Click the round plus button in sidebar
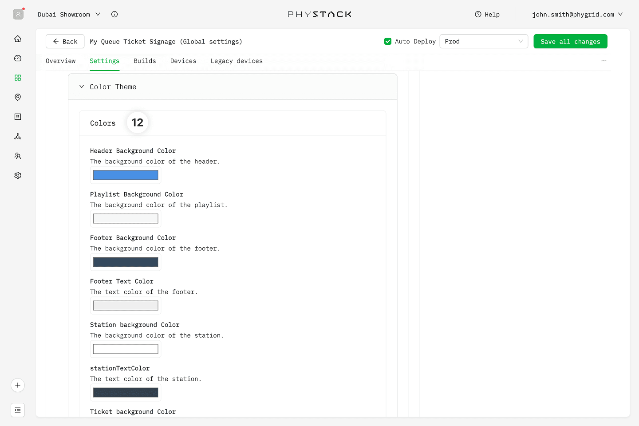 [18, 385]
